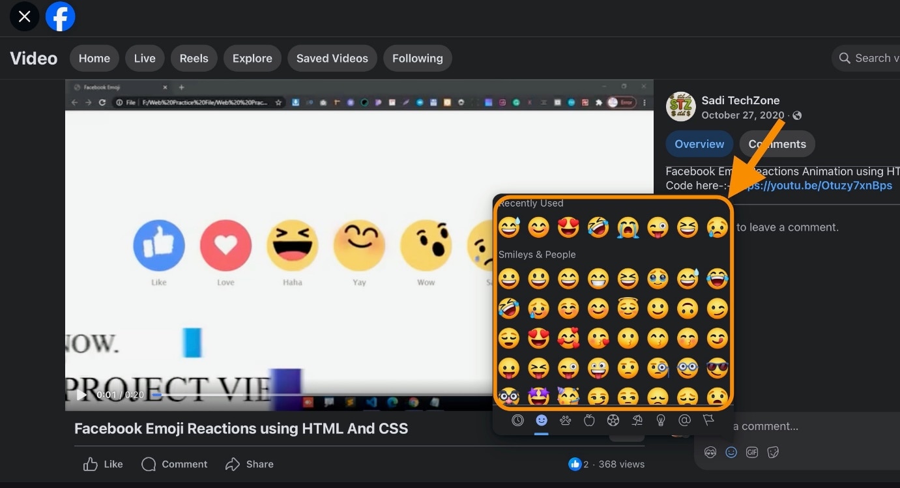Image resolution: width=900 pixels, height=488 pixels.
Task: Choose the winking face emoji
Action: 718,308
